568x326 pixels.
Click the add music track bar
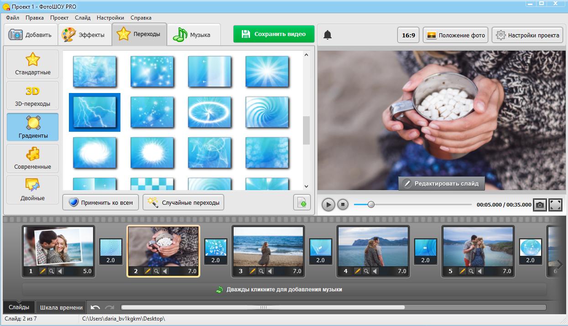pos(284,290)
